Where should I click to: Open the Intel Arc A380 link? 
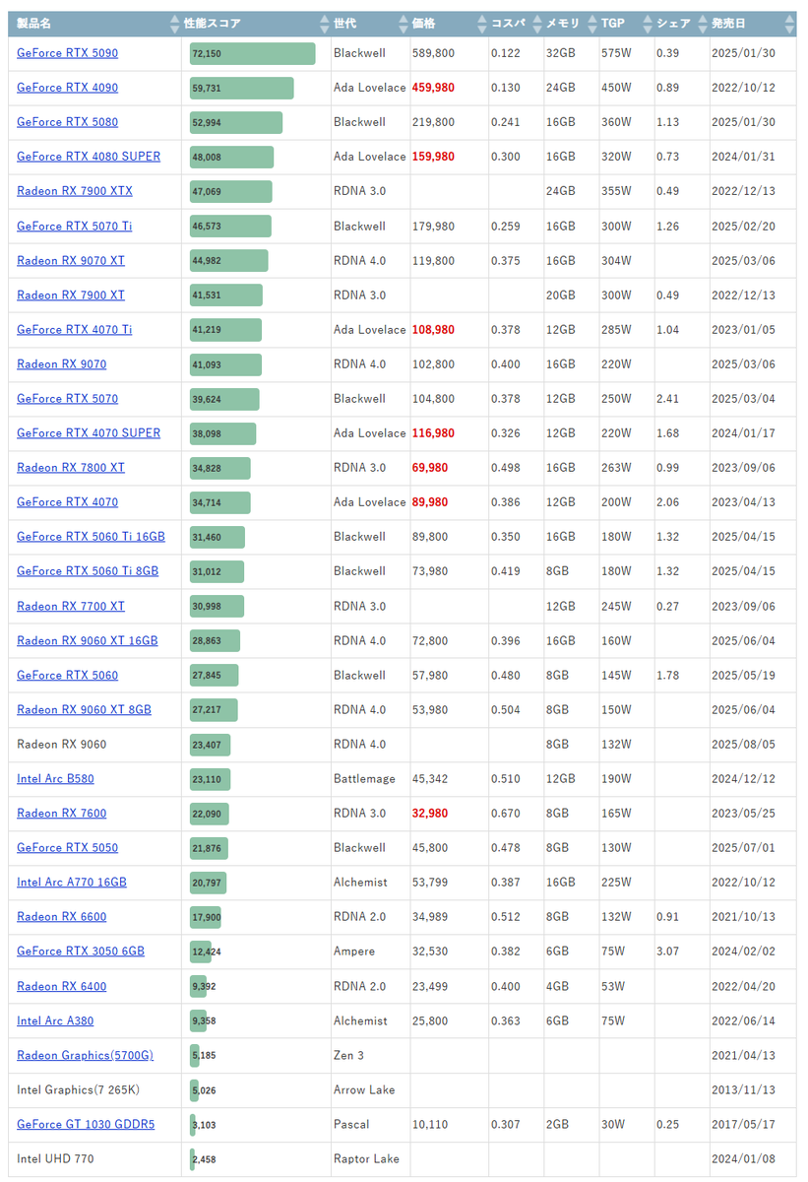pos(55,1021)
